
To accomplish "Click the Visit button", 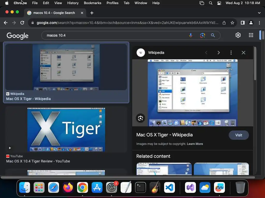I will coord(239,135).
